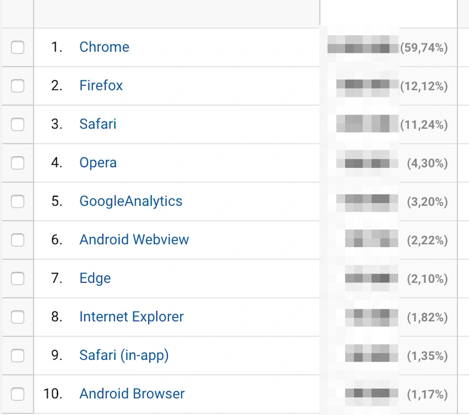The width and height of the screenshot is (469, 415).
Task: Check the Android Webview row checkbox
Action: point(18,240)
